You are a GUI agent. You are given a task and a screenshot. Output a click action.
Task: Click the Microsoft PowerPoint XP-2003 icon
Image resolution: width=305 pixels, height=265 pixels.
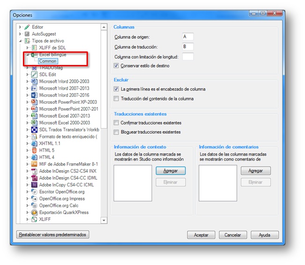[x=34, y=102]
